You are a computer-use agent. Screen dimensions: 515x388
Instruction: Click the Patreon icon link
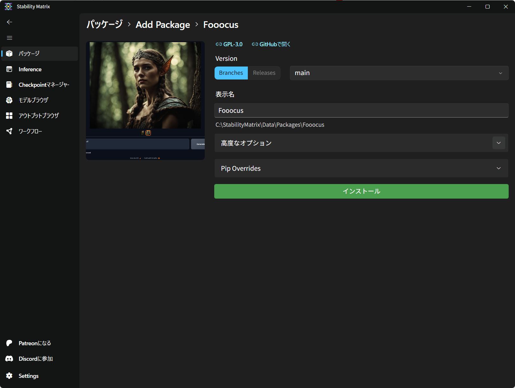(9, 343)
